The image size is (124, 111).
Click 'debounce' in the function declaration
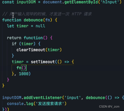point(33,20)
